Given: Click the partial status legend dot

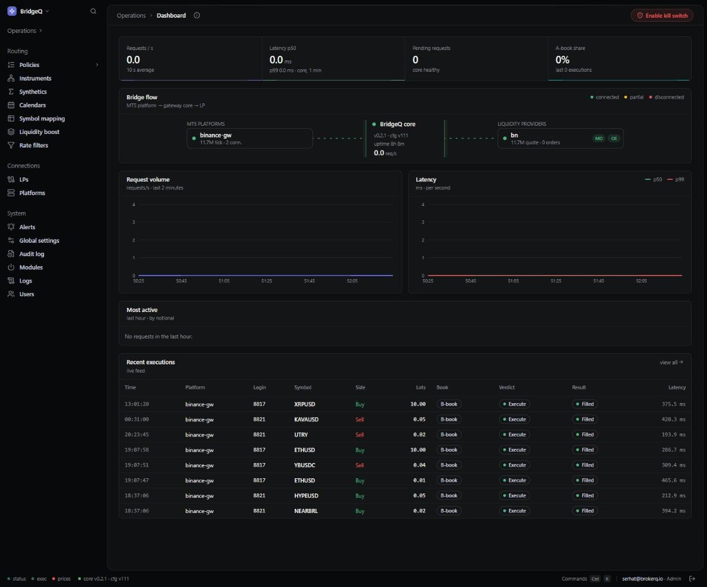Looking at the screenshot, I should (x=625, y=98).
